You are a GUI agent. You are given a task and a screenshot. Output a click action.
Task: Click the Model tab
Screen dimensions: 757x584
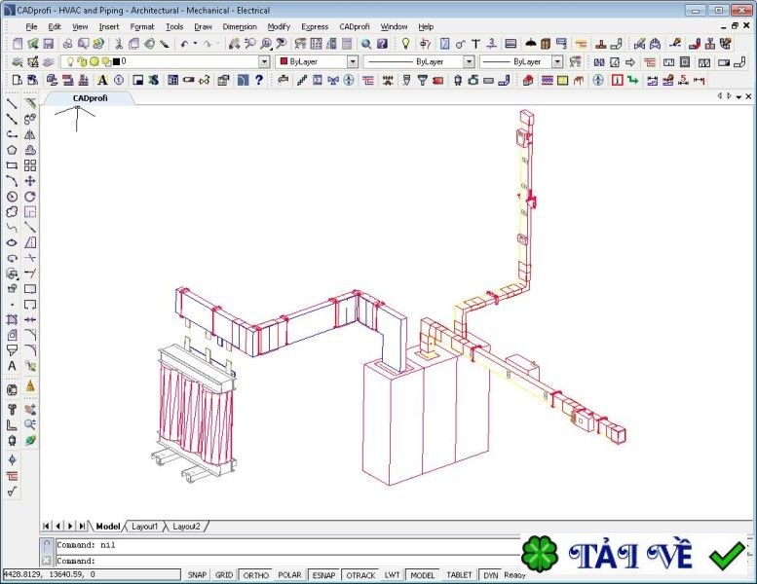pos(108,527)
